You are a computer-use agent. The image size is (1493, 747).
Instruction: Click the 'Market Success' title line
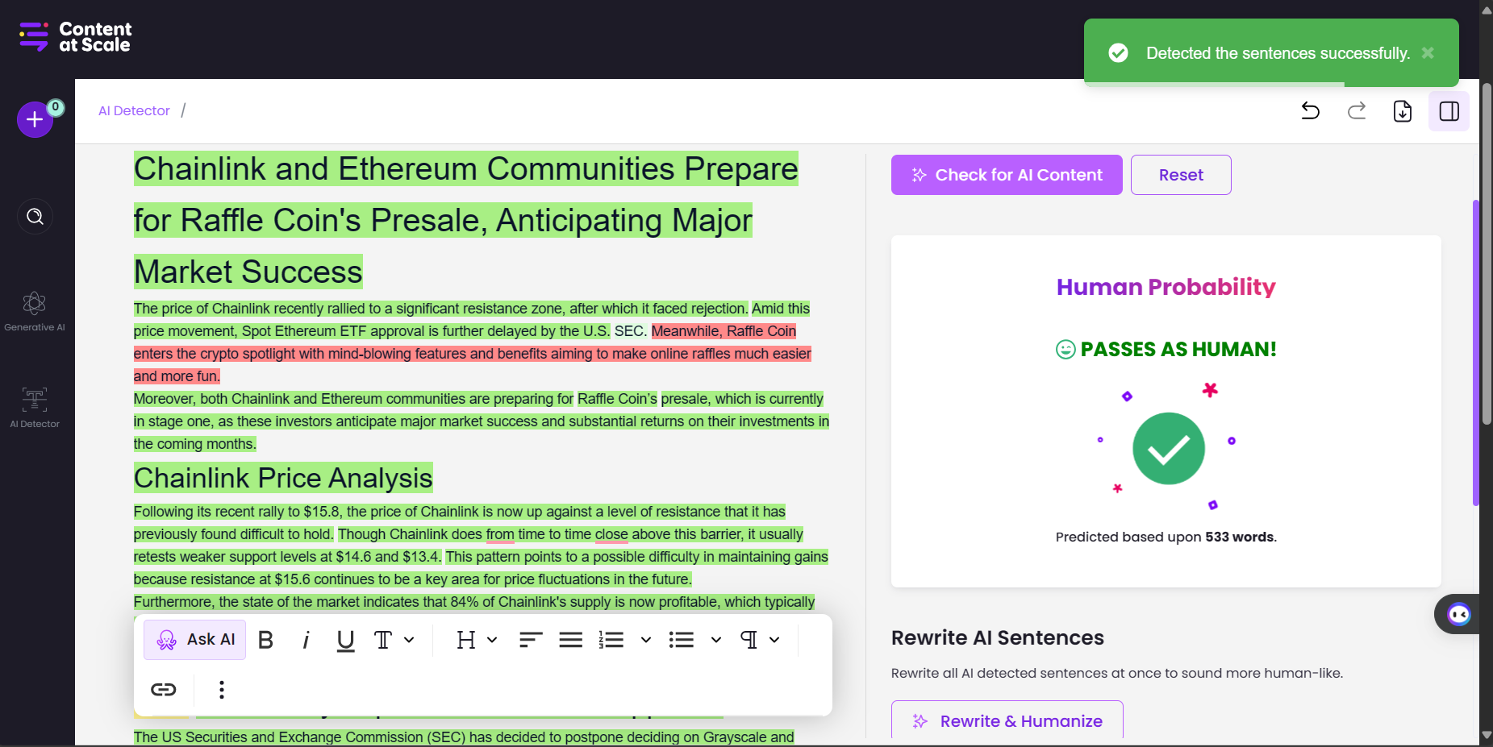248,272
